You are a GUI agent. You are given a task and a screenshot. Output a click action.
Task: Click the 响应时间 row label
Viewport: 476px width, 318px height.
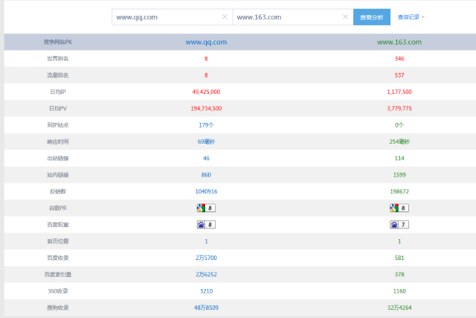tap(57, 142)
